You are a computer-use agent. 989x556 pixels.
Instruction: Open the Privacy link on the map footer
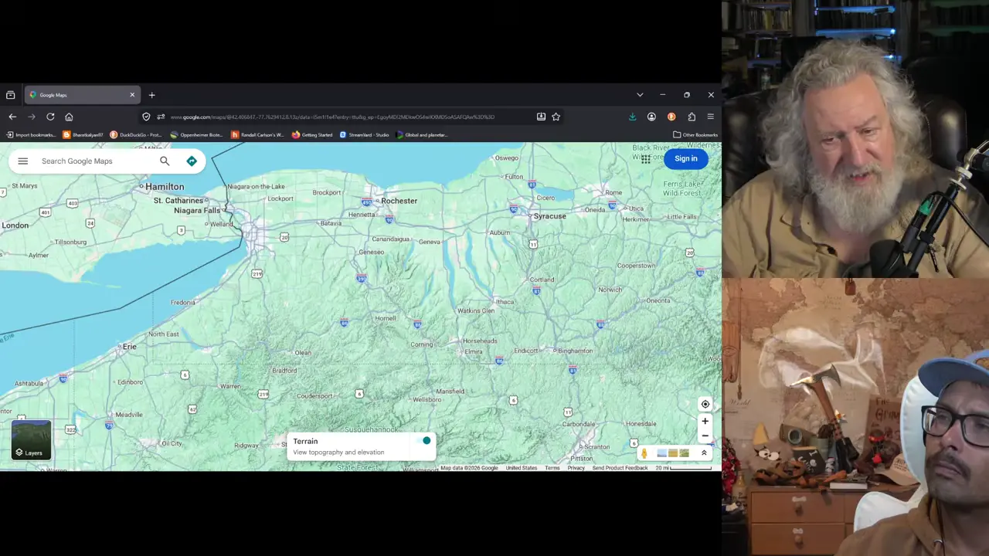(x=576, y=468)
